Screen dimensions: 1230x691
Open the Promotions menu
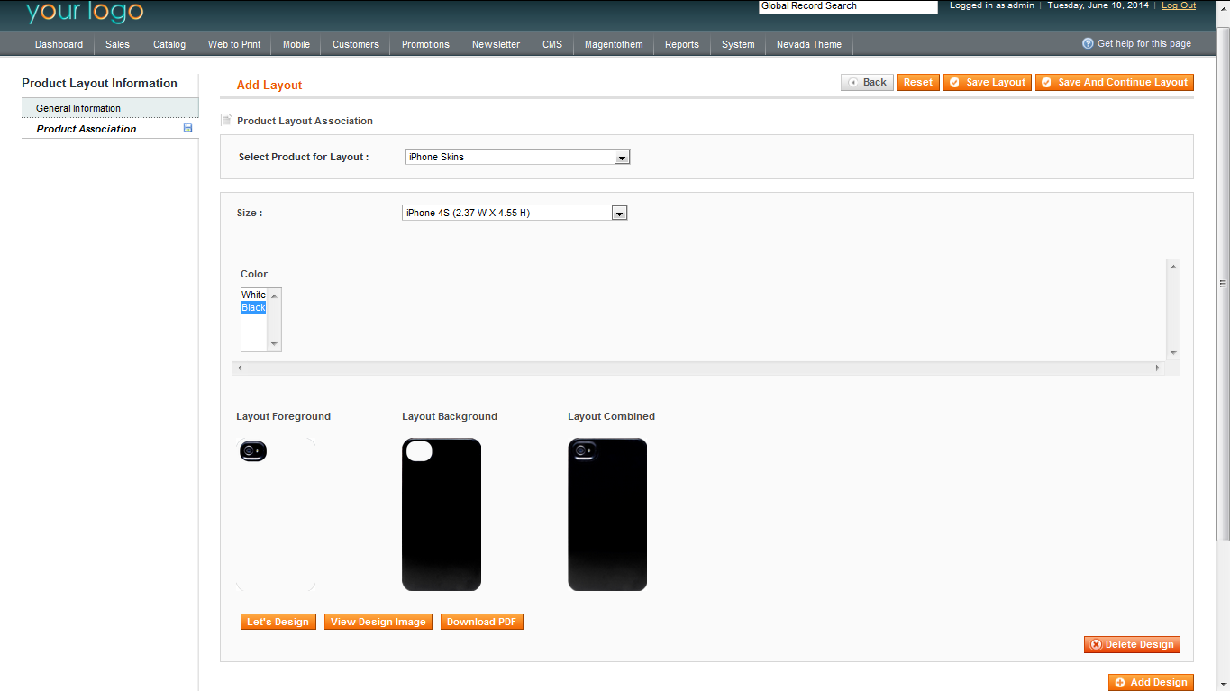coord(425,44)
